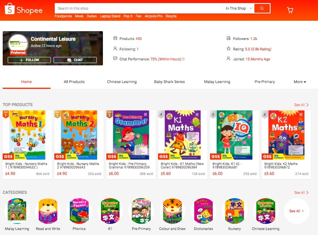The width and height of the screenshot is (318, 235).
Task: Click the Shopee logo in the header
Action: (x=24, y=9)
